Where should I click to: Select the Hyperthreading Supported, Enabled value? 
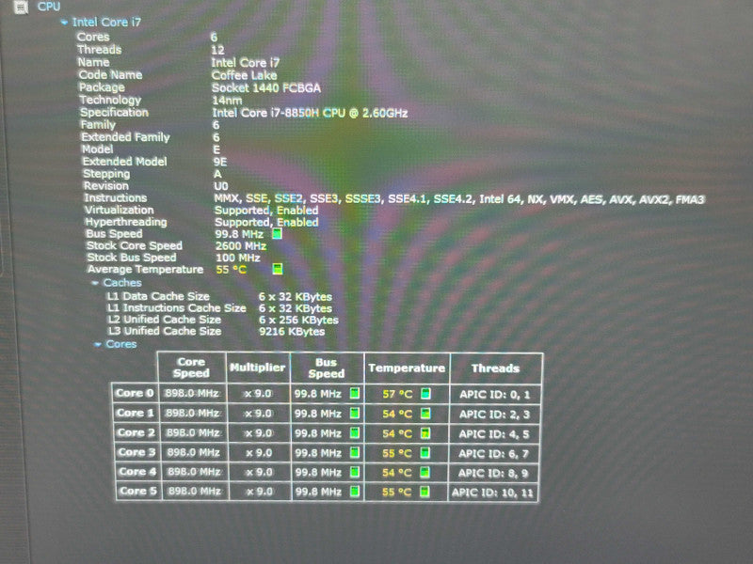[x=266, y=223]
